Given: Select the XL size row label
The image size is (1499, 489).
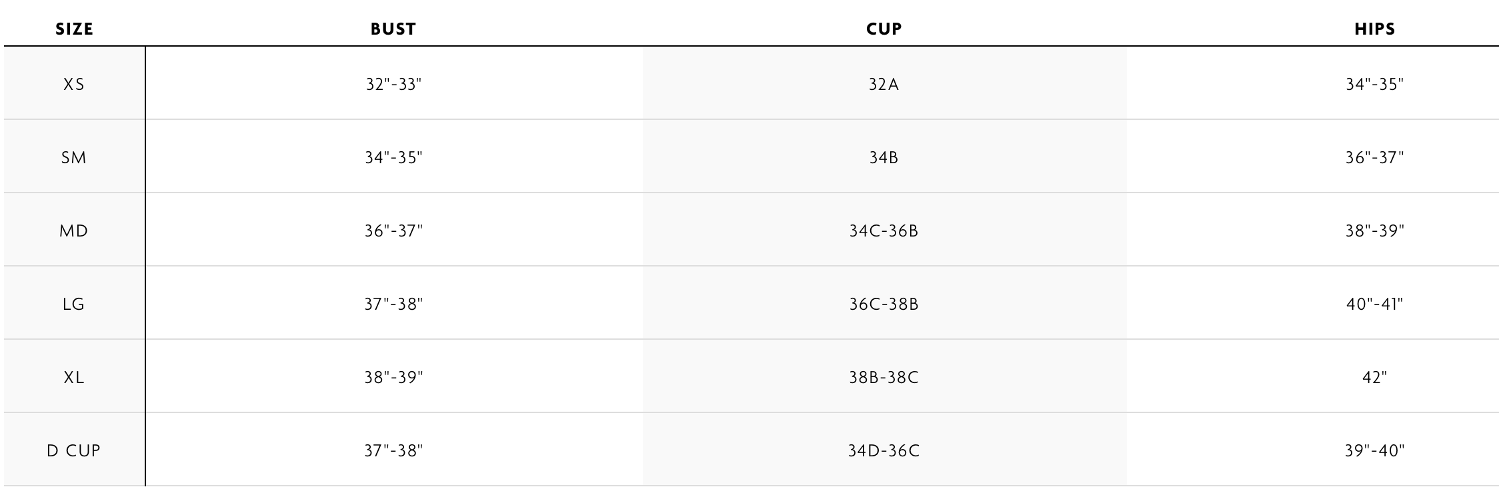Looking at the screenshot, I should coord(74,378).
